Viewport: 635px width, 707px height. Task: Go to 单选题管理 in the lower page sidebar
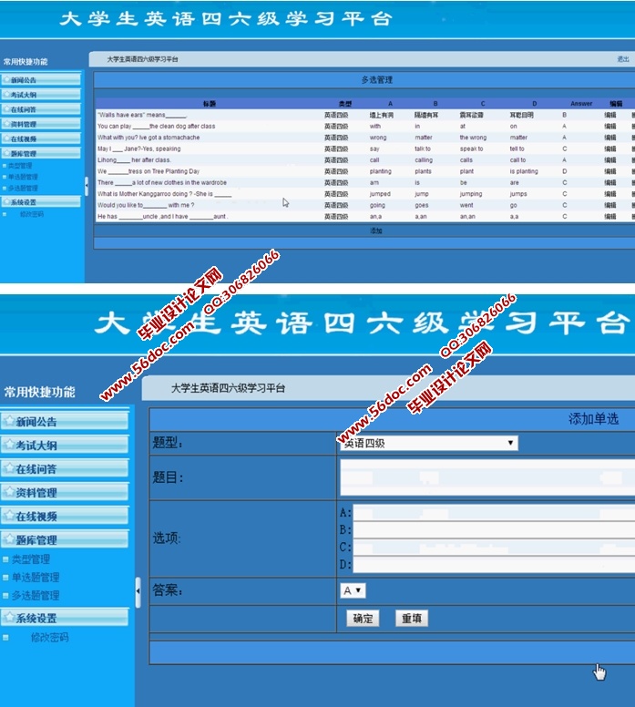click(36, 578)
